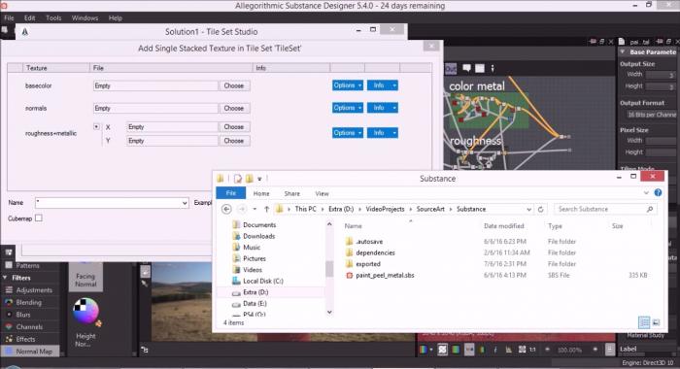Open recent locations dropdown in Explorer
The width and height of the screenshot is (680, 369).
(255, 209)
